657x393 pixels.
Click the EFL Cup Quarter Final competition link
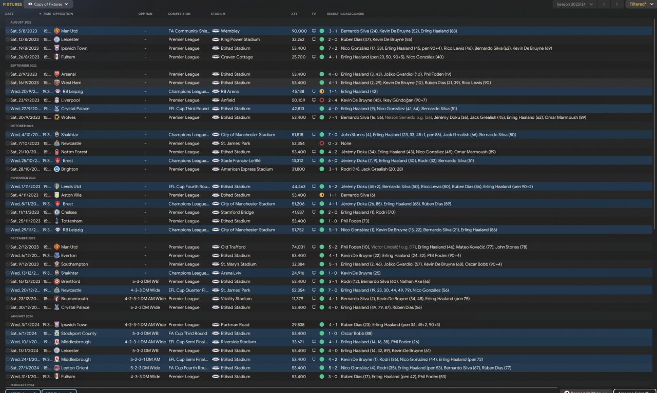pos(188,290)
